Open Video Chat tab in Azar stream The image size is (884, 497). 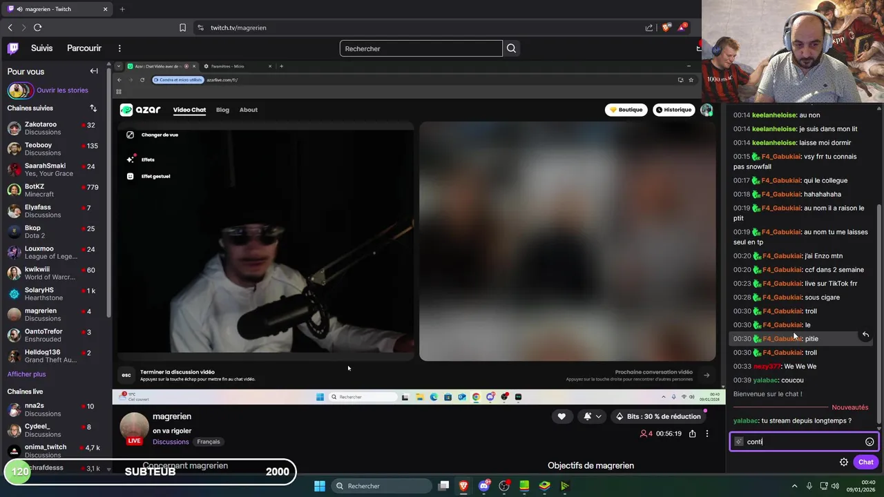click(189, 110)
